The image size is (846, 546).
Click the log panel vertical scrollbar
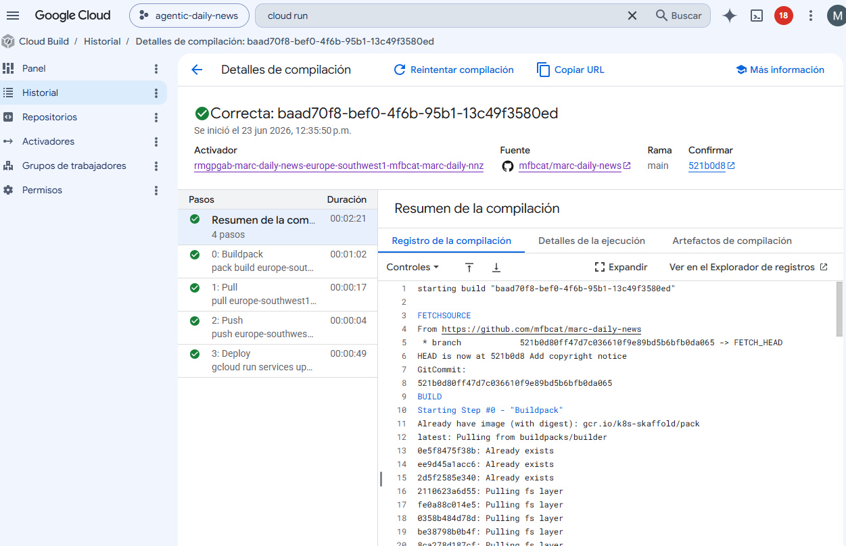click(x=840, y=309)
